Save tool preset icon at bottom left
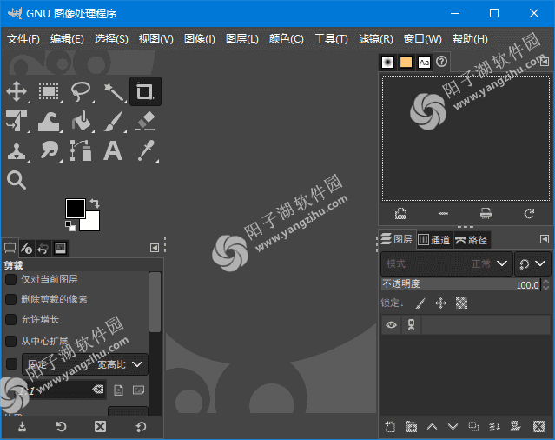 (22, 427)
